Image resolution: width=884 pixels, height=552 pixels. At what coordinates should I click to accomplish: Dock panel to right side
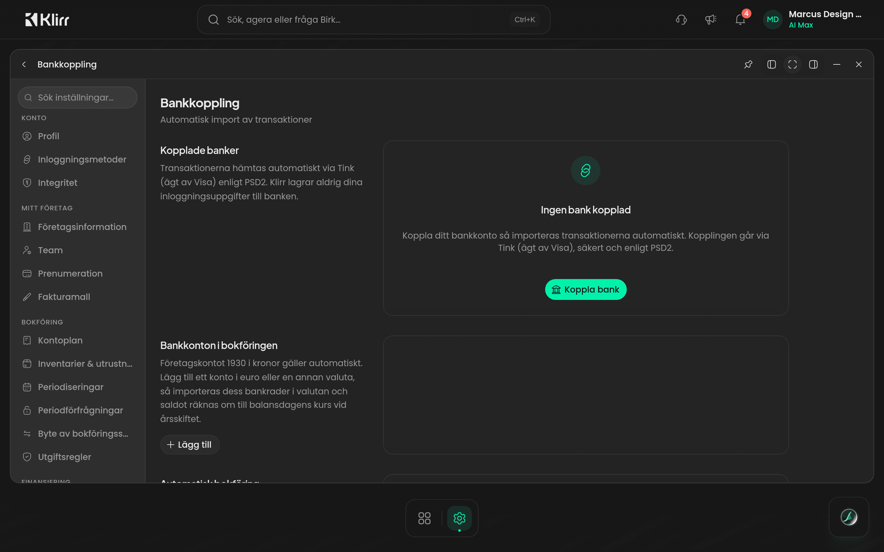(x=813, y=65)
